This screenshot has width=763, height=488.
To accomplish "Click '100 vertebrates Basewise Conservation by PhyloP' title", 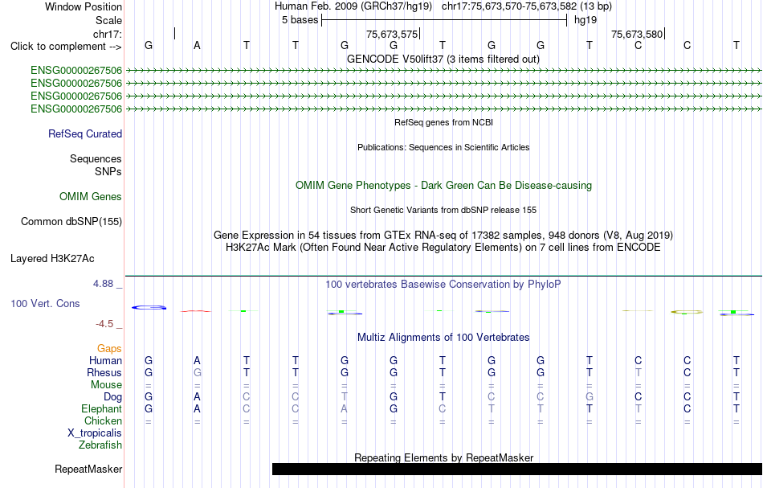I will pyautogui.click(x=443, y=285).
